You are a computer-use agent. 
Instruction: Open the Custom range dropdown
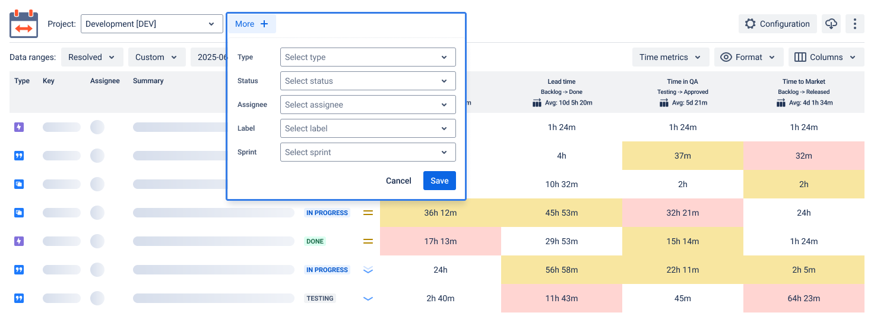pos(157,57)
